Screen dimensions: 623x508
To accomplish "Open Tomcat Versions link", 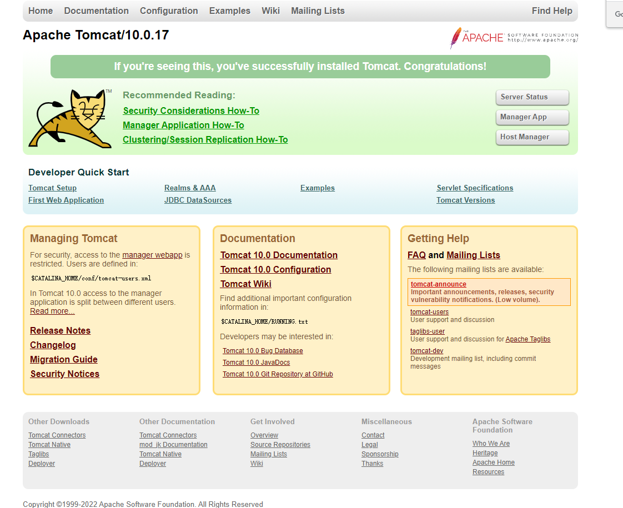I will tap(466, 200).
